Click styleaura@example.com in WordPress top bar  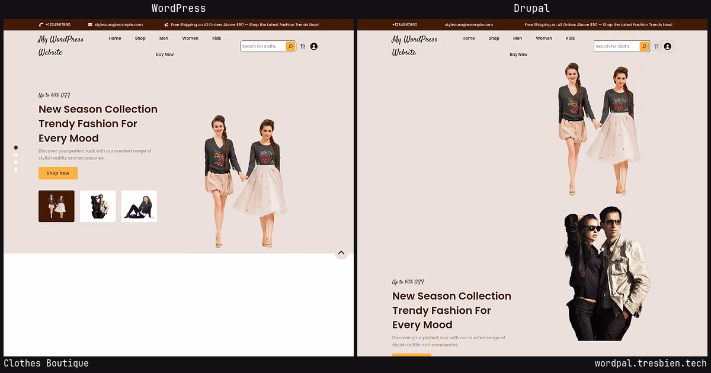tap(118, 25)
